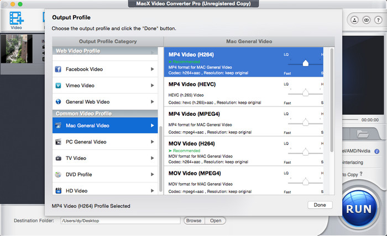The image size is (387, 236).
Task: Choose the MP4 Video (H264) profile
Action: (x=244, y=62)
